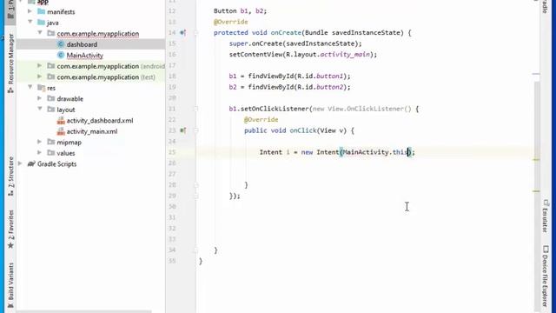Open activity_dashboard.xml layout file
This screenshot has height=313, width=556.
pos(100,121)
